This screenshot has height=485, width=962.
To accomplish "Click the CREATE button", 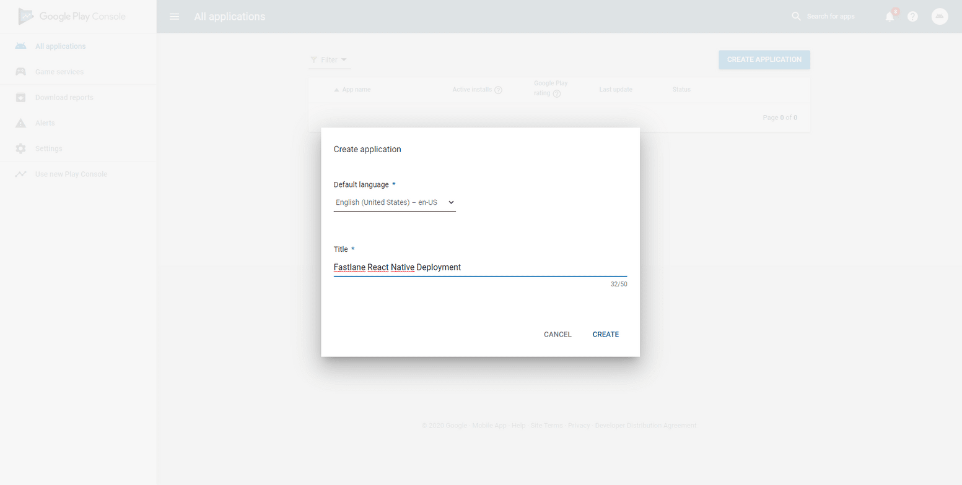I will point(605,334).
